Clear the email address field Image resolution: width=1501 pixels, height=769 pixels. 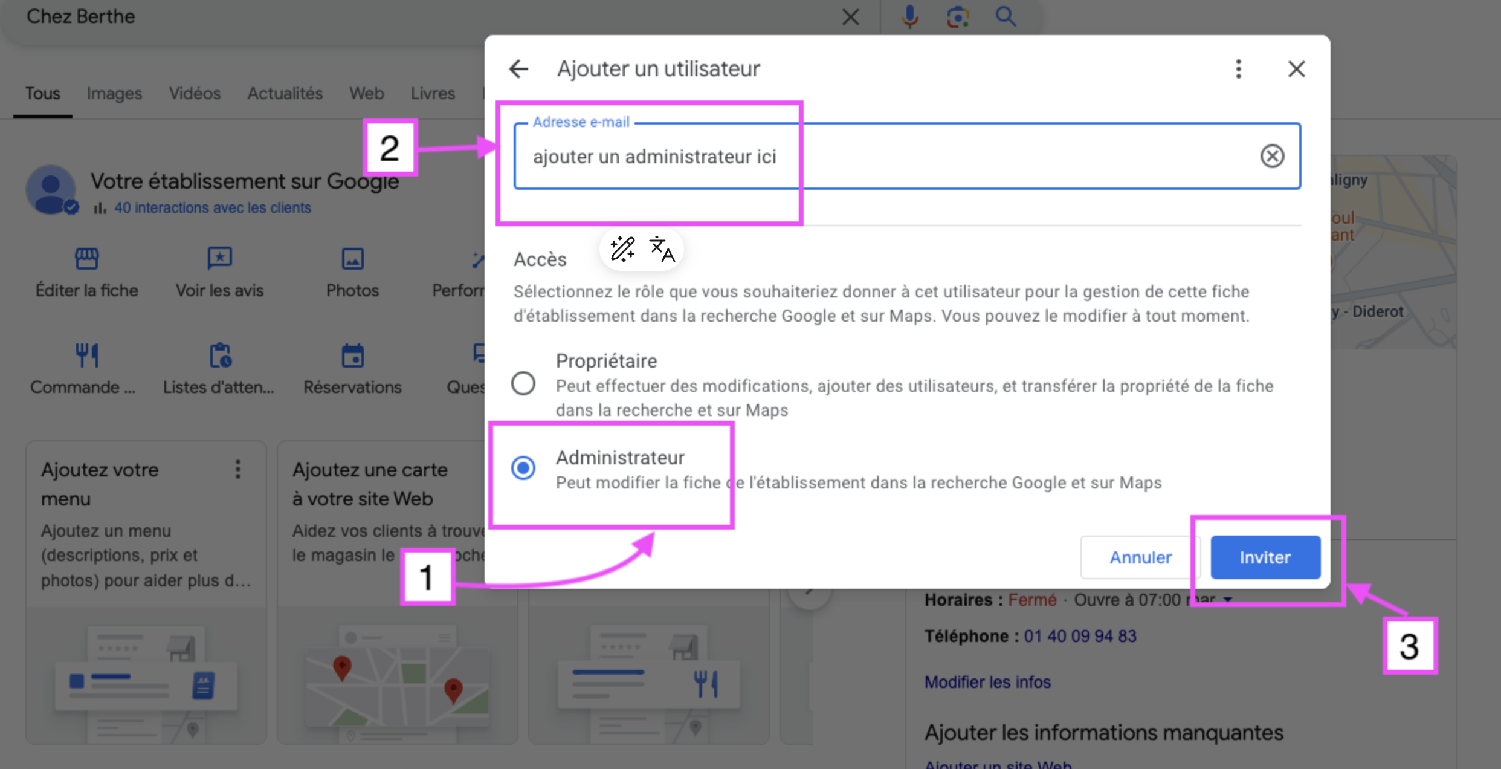click(x=1272, y=156)
